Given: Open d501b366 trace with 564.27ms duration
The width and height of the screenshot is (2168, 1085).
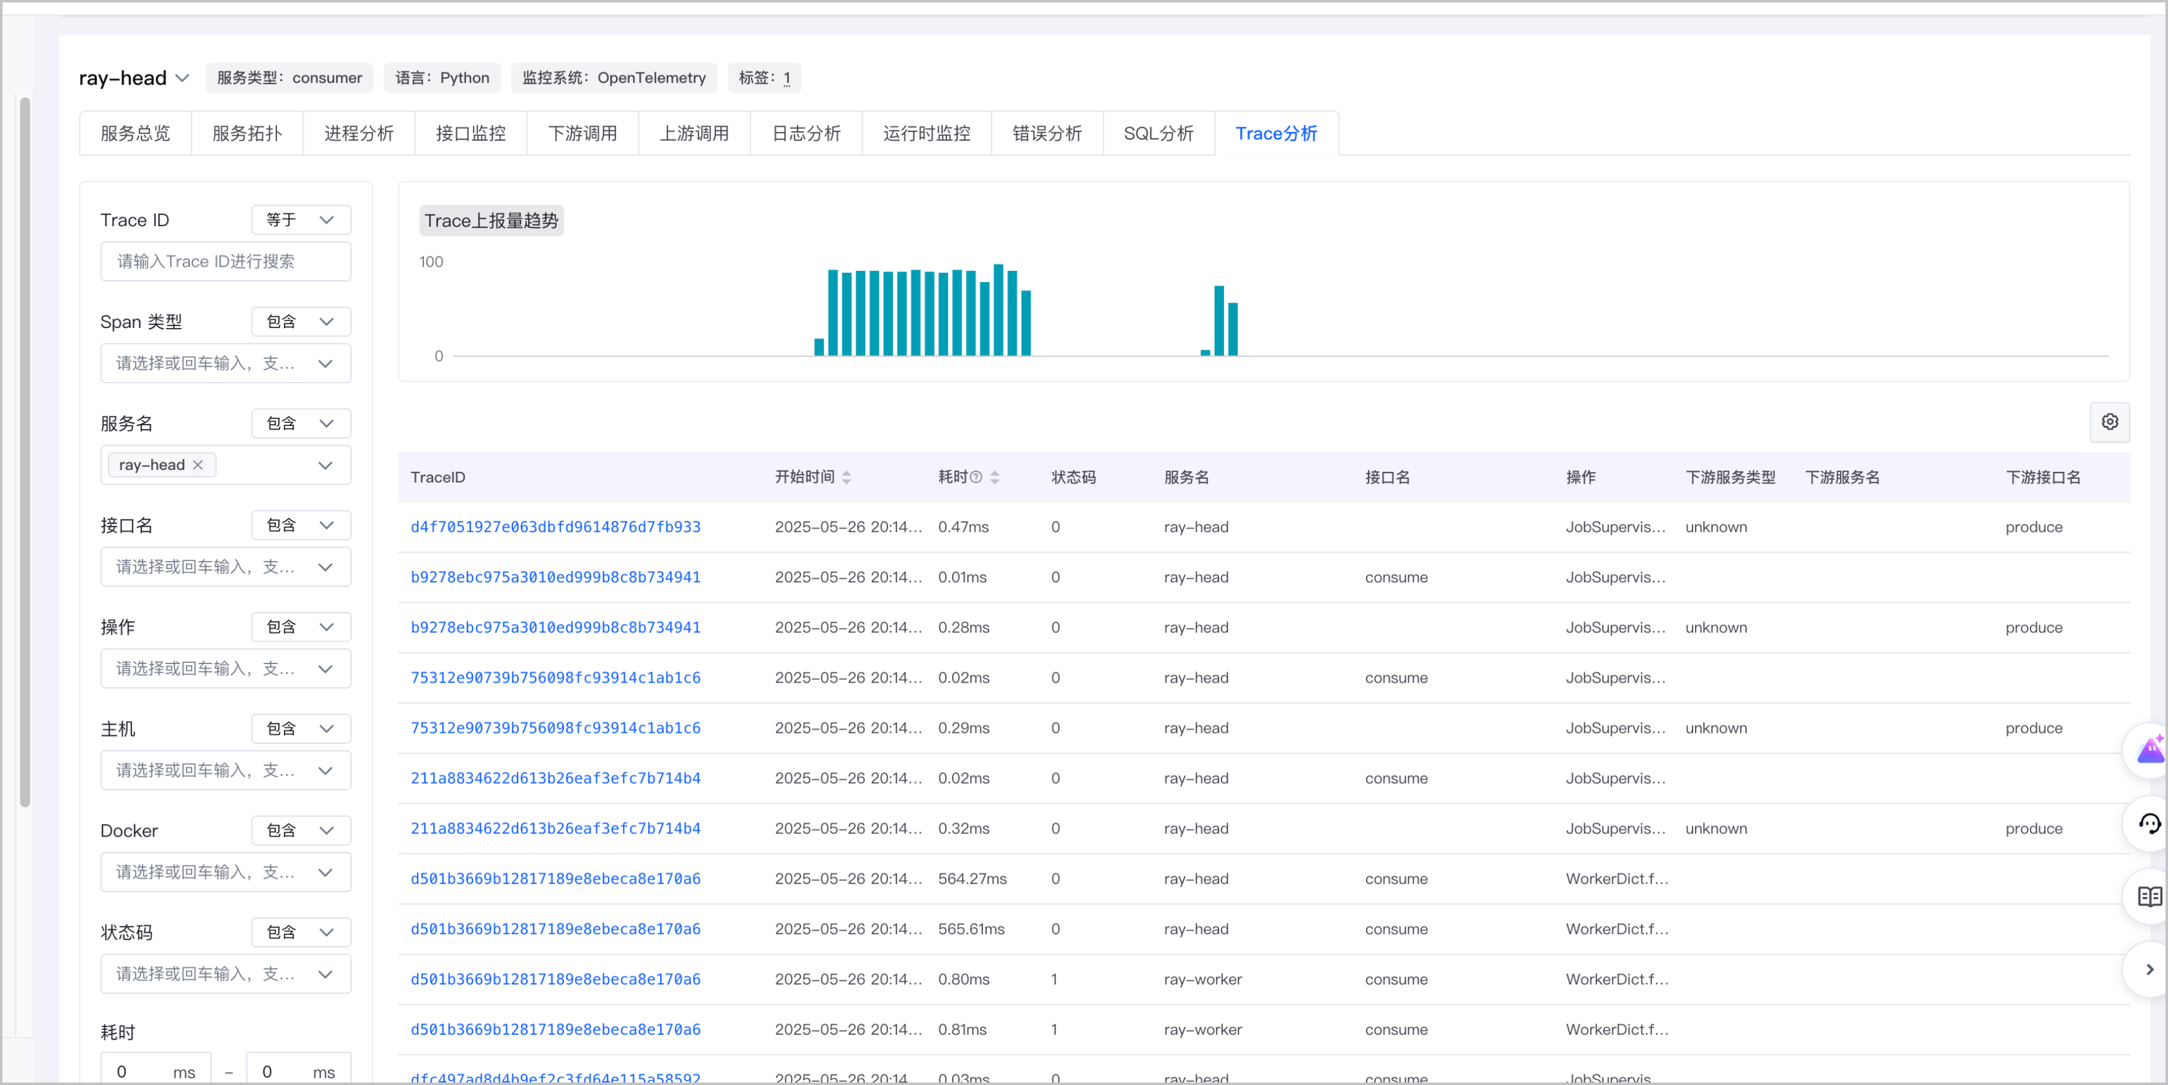Looking at the screenshot, I should click(x=555, y=880).
